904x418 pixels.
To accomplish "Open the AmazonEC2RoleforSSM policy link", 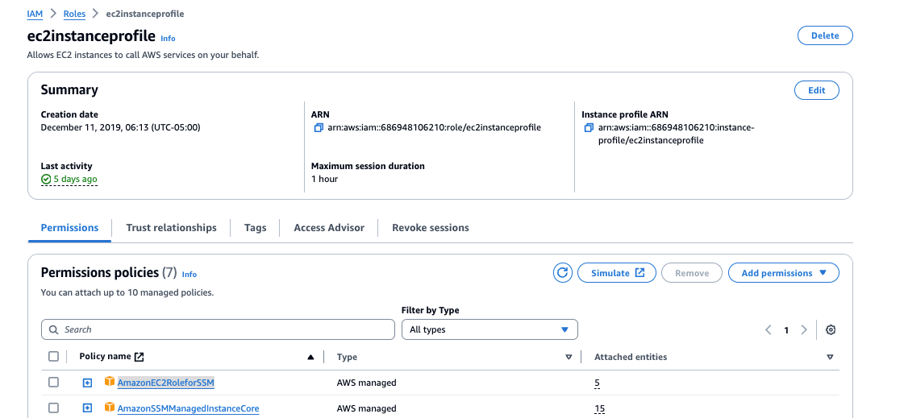I will pos(166,383).
